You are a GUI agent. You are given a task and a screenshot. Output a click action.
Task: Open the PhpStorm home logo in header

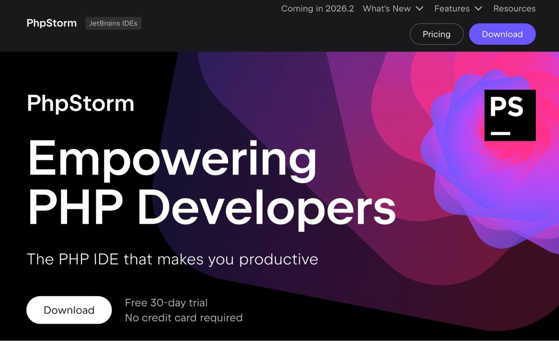click(x=51, y=23)
